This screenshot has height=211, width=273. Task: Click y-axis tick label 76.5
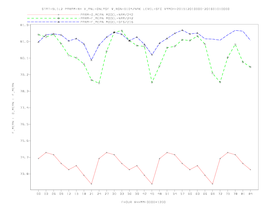(x=24, y=124)
